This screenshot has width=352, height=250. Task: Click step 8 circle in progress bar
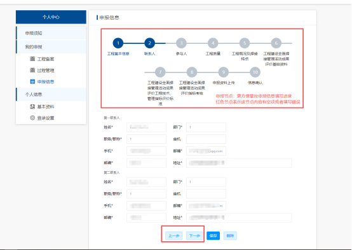(x=192, y=72)
